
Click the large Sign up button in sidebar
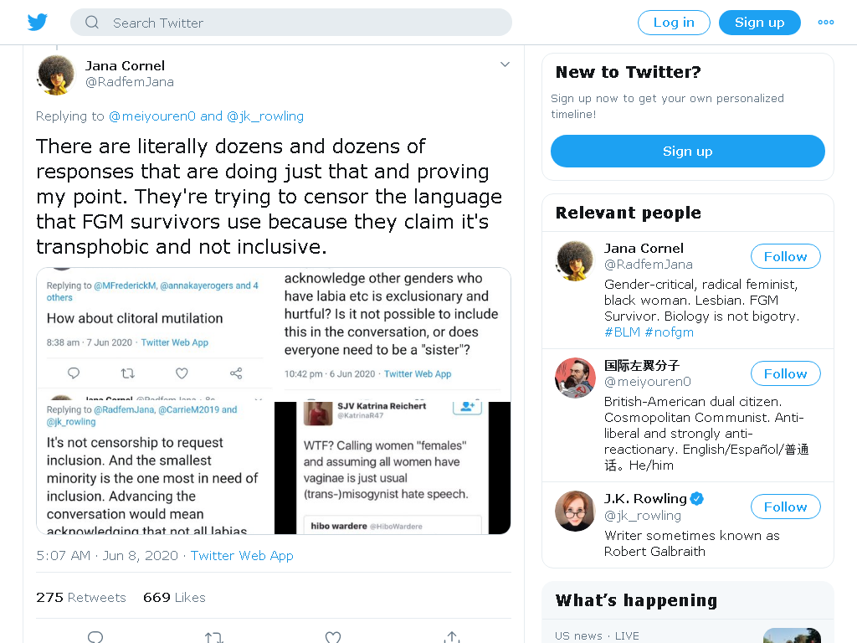[688, 152]
